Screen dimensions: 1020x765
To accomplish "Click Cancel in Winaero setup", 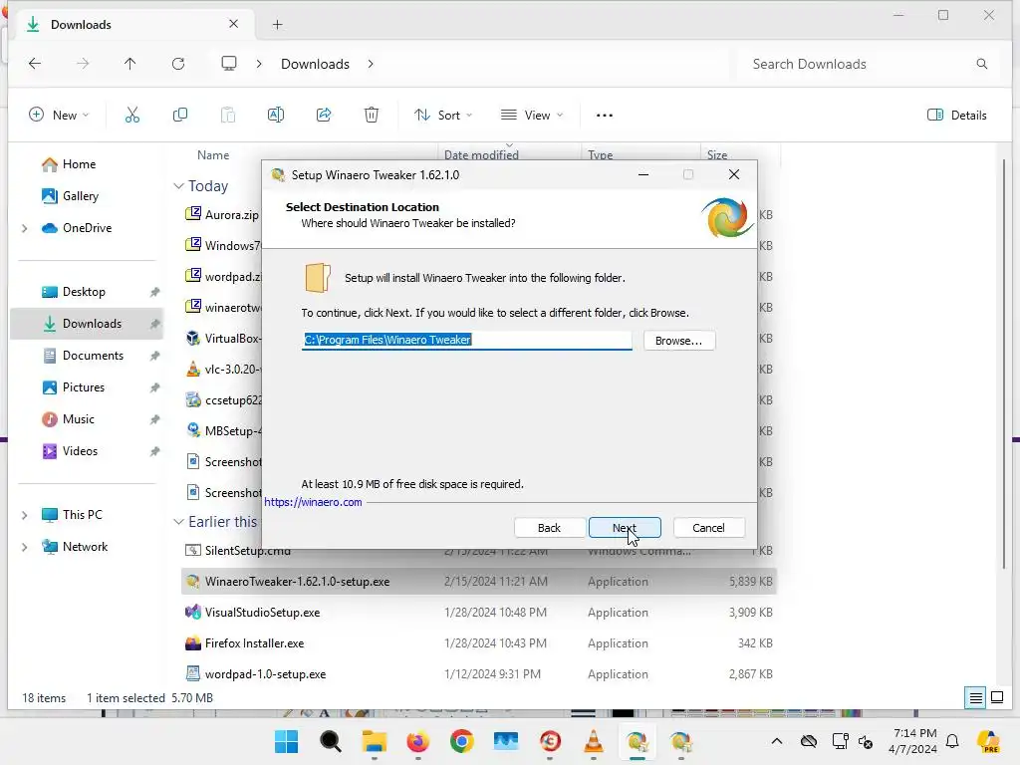I will tap(708, 528).
